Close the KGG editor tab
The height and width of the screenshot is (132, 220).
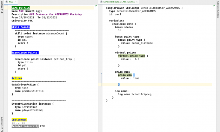(x=15, y=2)
